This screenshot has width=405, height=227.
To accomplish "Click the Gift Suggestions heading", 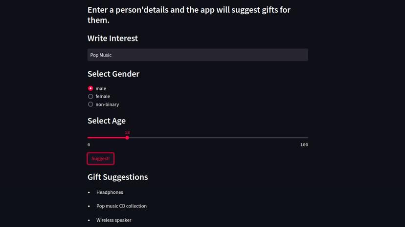I will tap(117, 177).
